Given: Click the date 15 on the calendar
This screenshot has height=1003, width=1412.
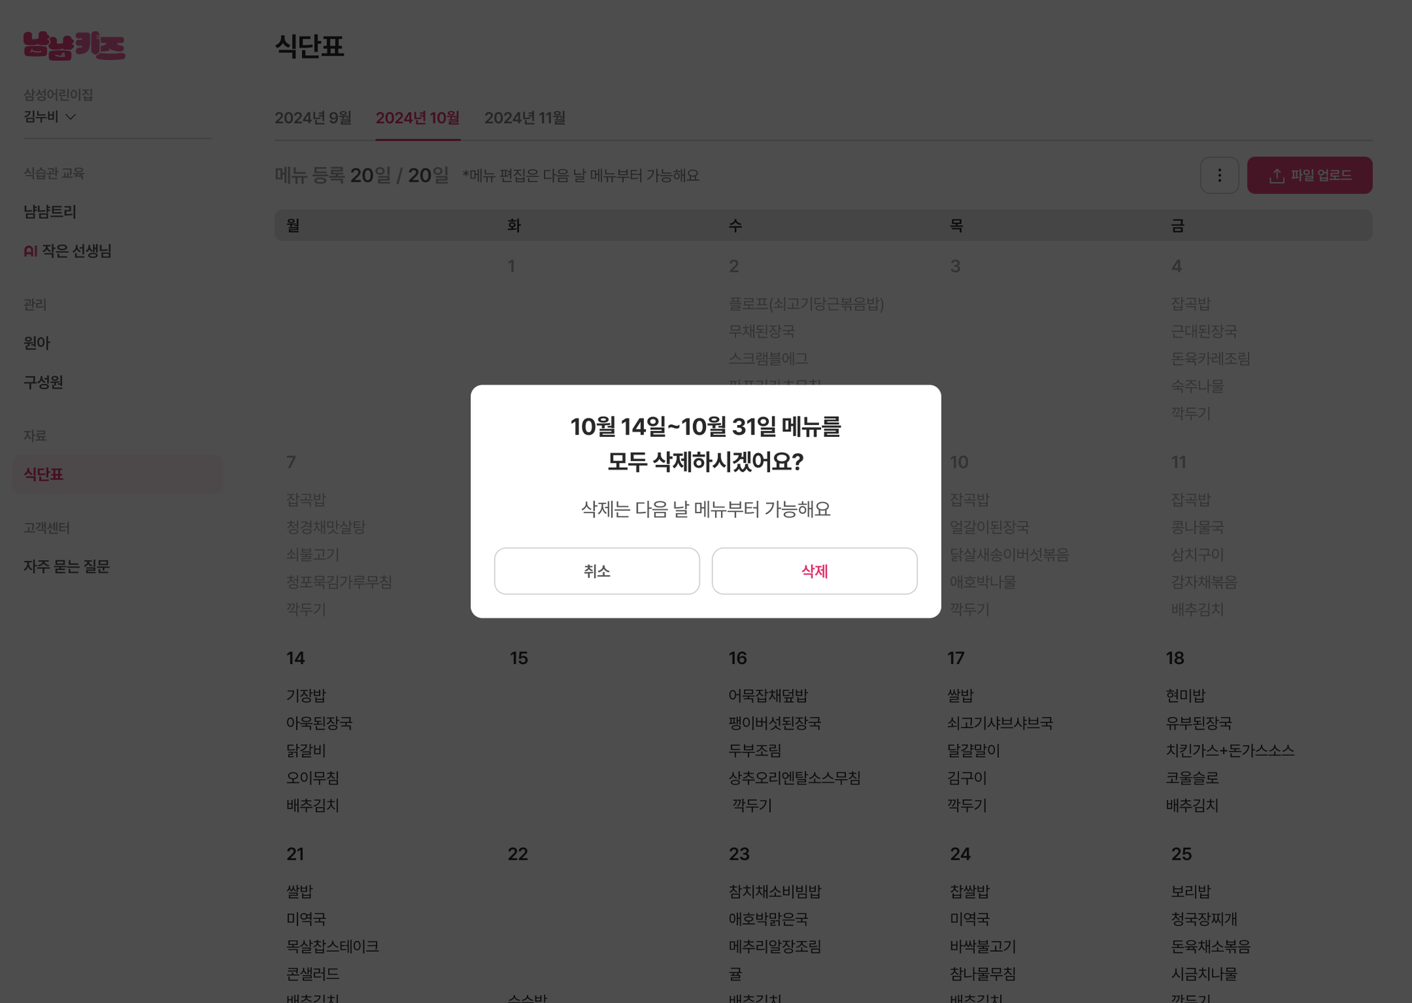Looking at the screenshot, I should (518, 659).
